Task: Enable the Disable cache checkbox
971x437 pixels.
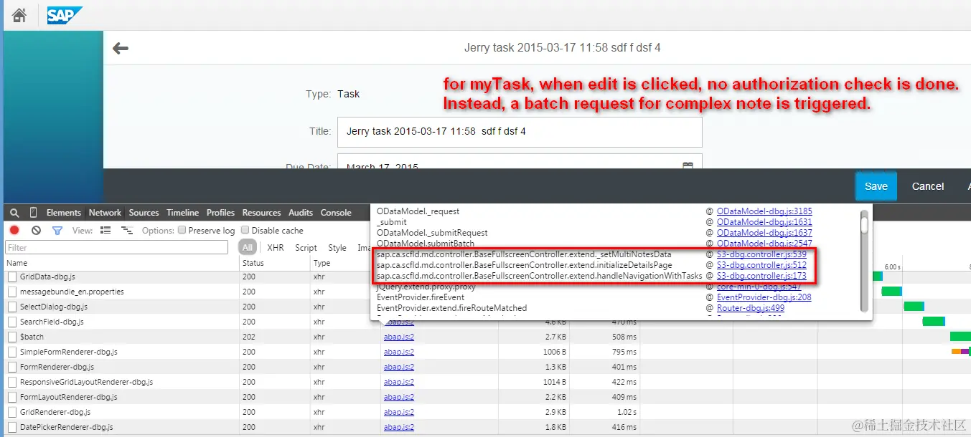Action: click(245, 230)
